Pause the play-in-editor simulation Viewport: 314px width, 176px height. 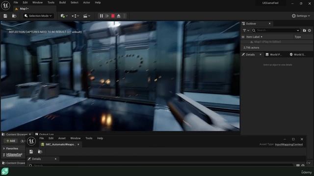pos(102,16)
